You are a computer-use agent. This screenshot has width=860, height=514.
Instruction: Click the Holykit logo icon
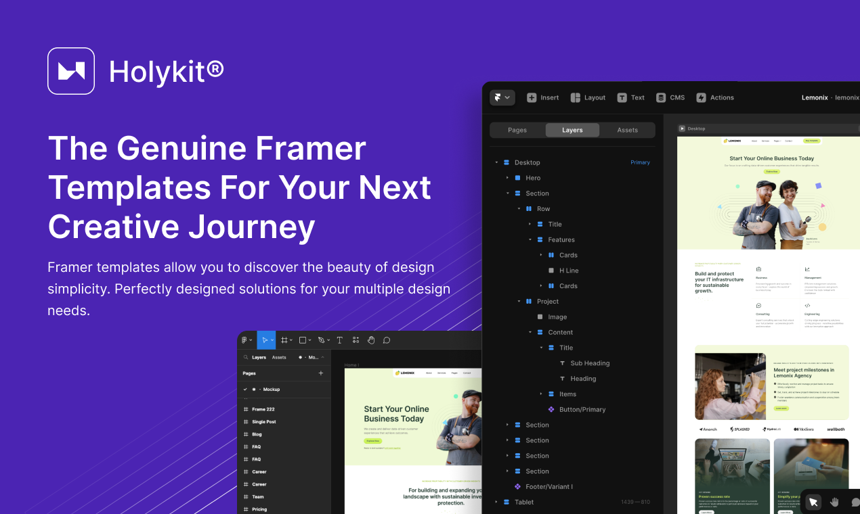click(x=71, y=71)
